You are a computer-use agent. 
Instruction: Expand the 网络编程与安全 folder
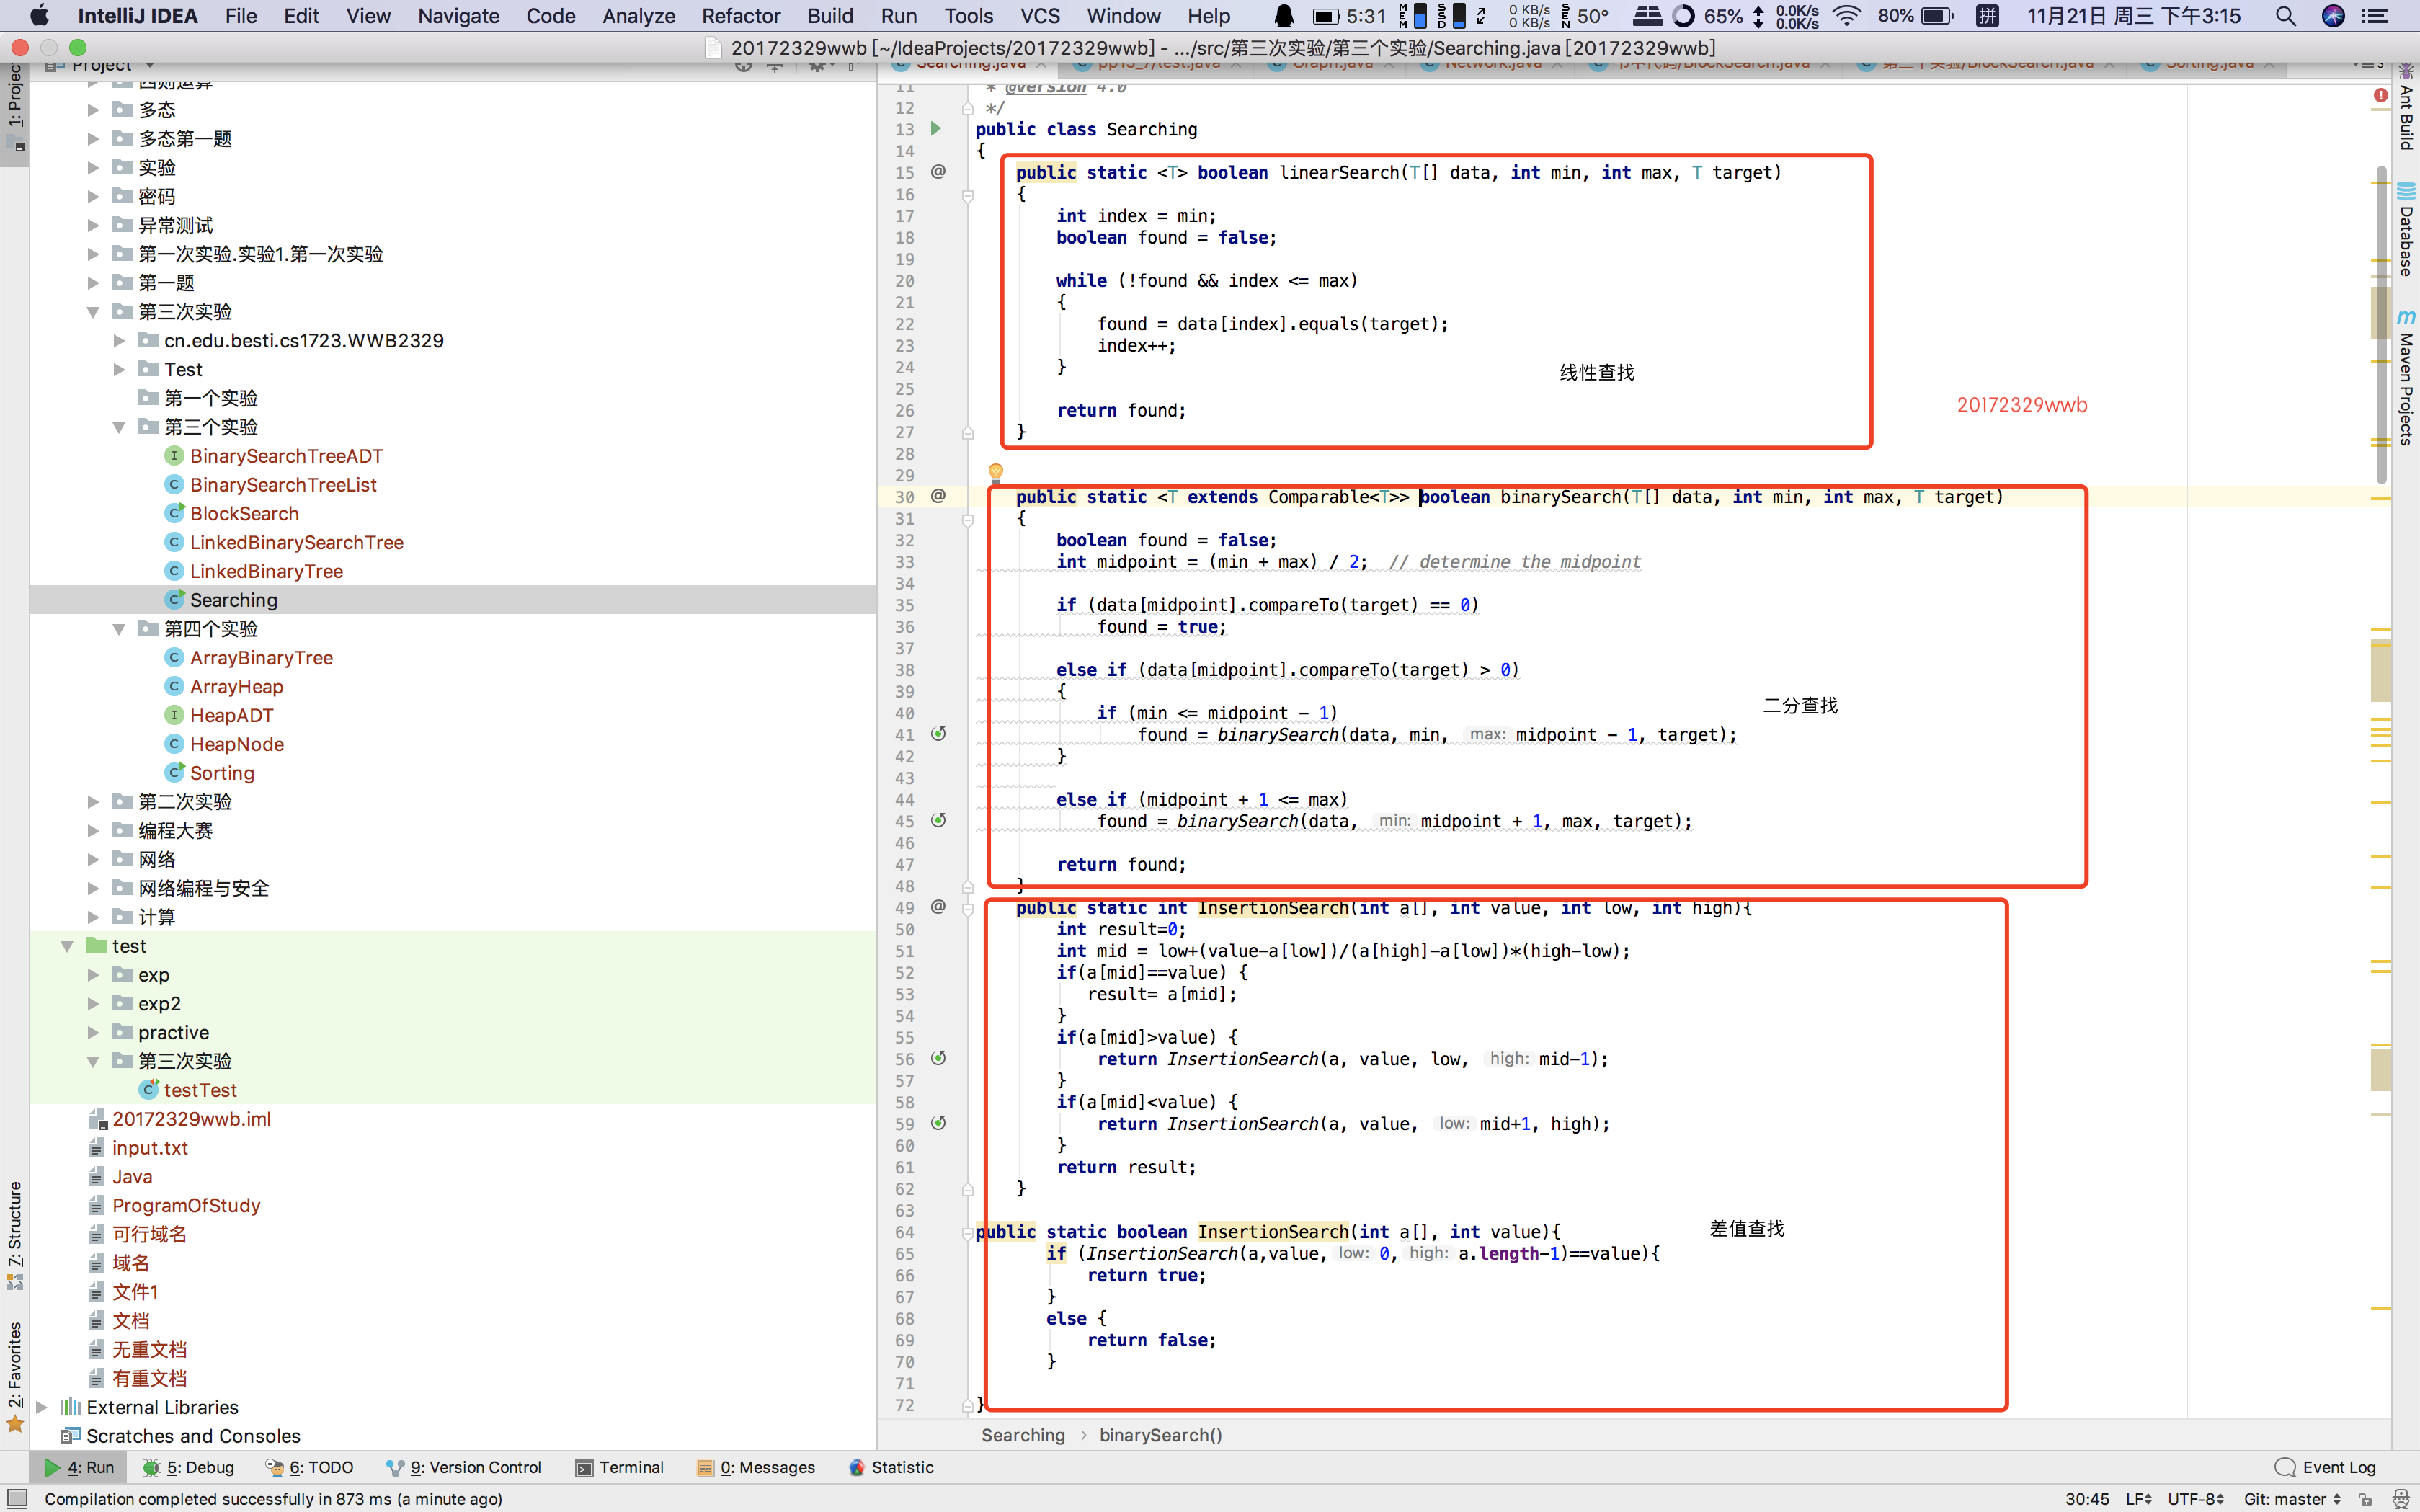pos(93,888)
